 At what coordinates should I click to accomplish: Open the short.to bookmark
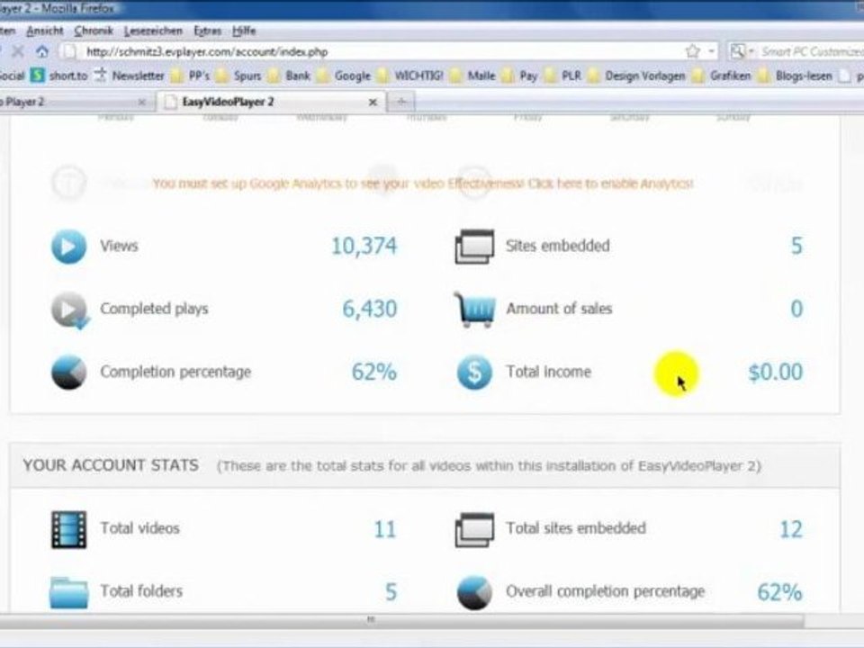(59, 76)
